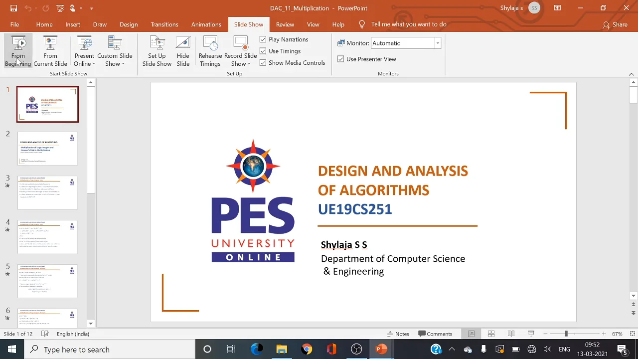Toggle the Use Timings checkbox
Viewport: 638px width, 359px height.
[x=263, y=51]
